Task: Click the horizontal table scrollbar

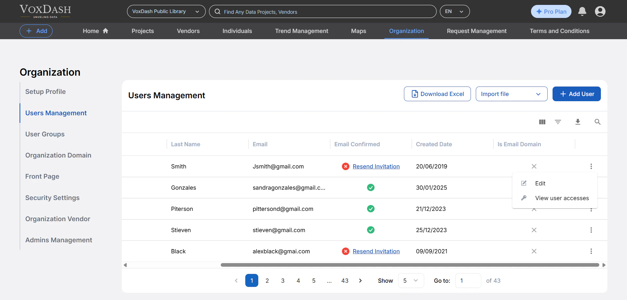Action: click(410, 265)
